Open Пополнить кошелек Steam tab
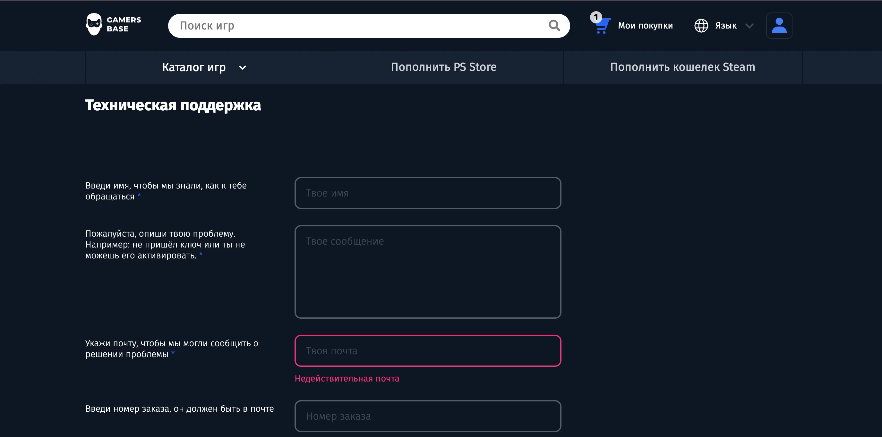This screenshot has width=882, height=437. click(682, 67)
